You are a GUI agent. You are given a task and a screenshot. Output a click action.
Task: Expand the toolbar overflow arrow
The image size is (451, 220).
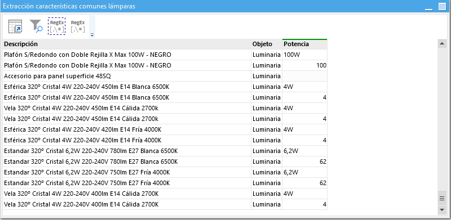coord(92,35)
